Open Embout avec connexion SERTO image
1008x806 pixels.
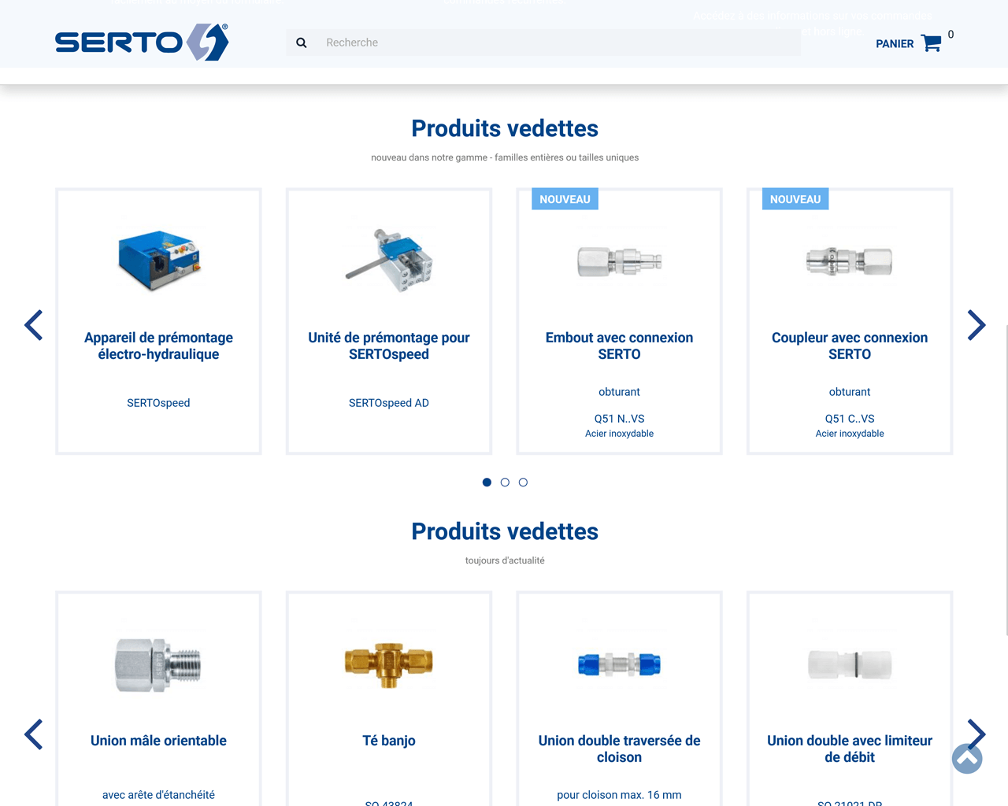pos(620,261)
